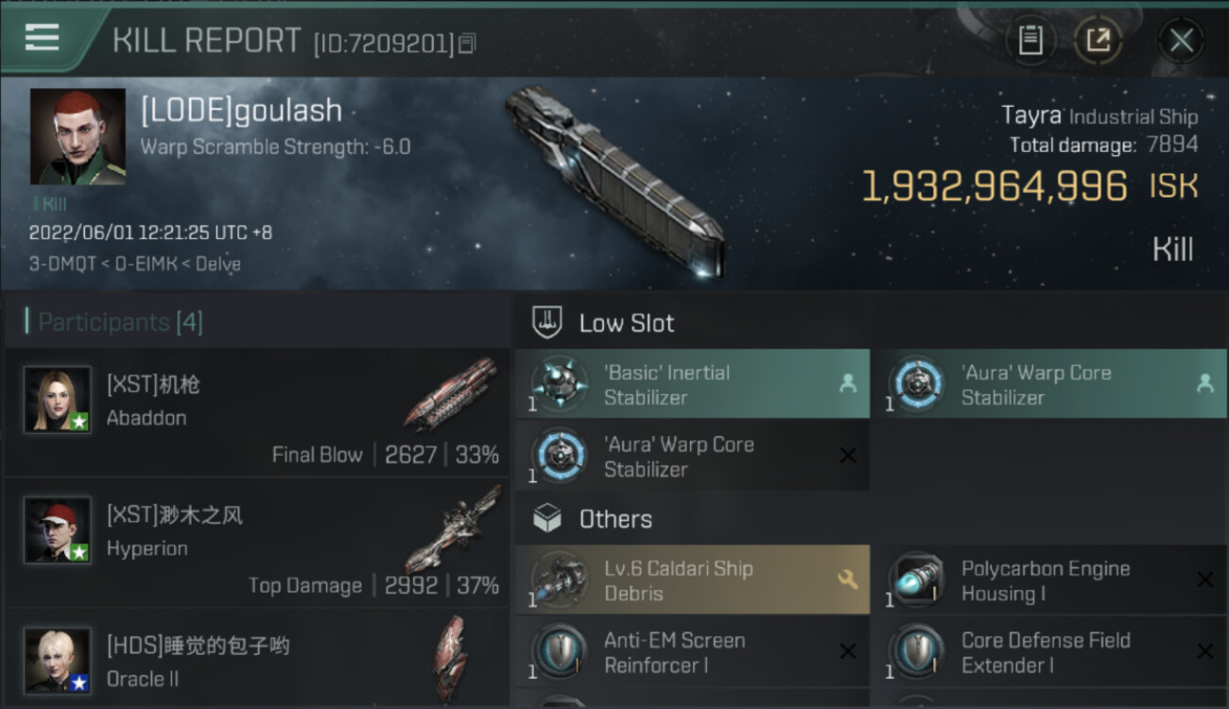This screenshot has width=1229, height=709.
Task: Click the destroyed 'Aura' Warp Core Stabilizer entry
Action: point(692,456)
